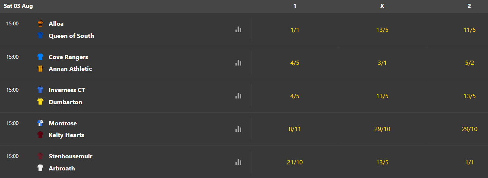The image size is (488, 178).
Task: Open the Inverness CT team link
Action: (x=67, y=90)
